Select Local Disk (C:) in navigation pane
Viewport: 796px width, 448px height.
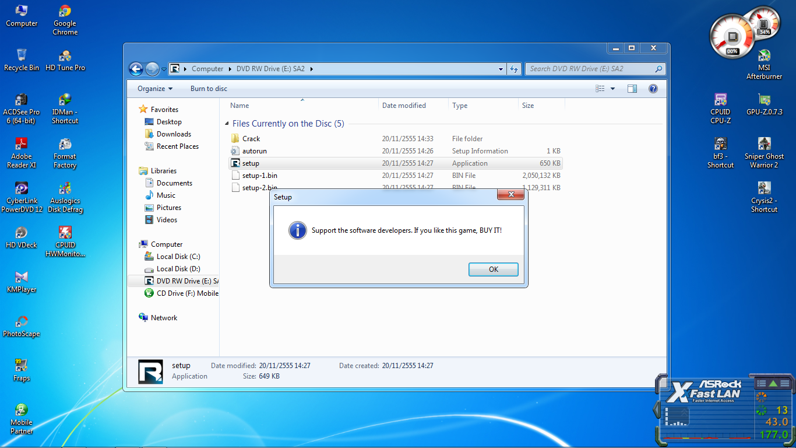[x=172, y=257]
